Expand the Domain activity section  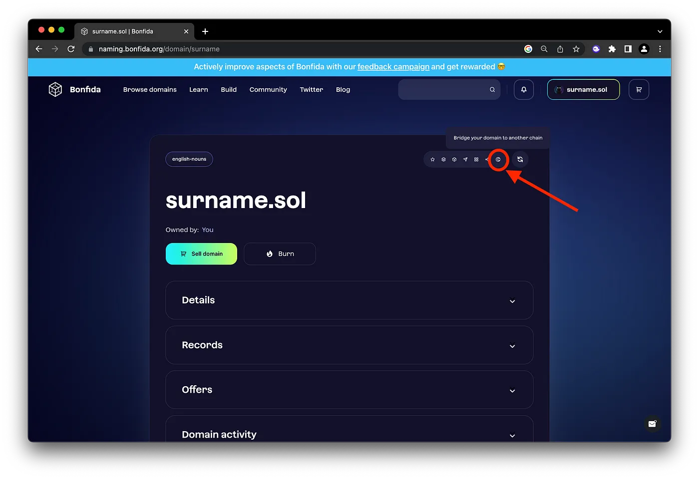click(349, 429)
